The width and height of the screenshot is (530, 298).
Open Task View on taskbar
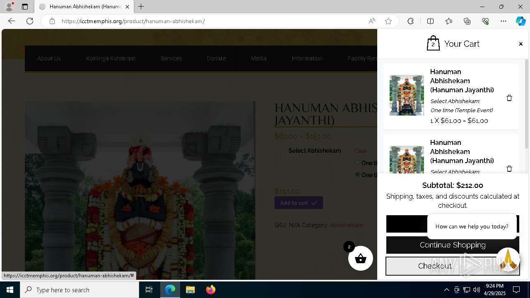(149, 290)
